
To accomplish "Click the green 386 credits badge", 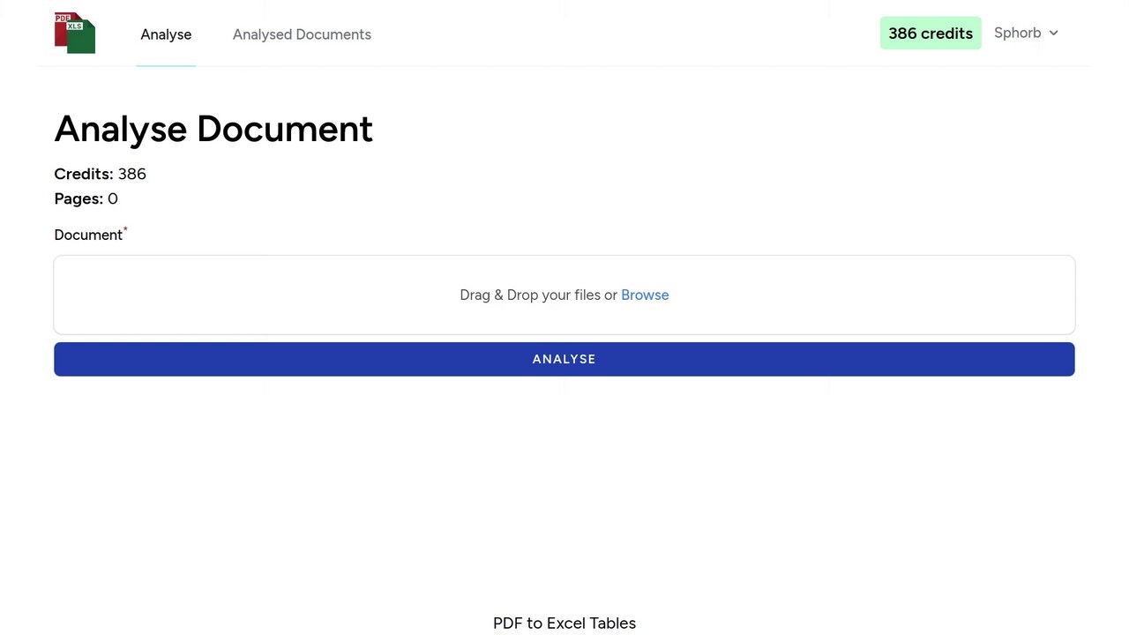I will (931, 33).
